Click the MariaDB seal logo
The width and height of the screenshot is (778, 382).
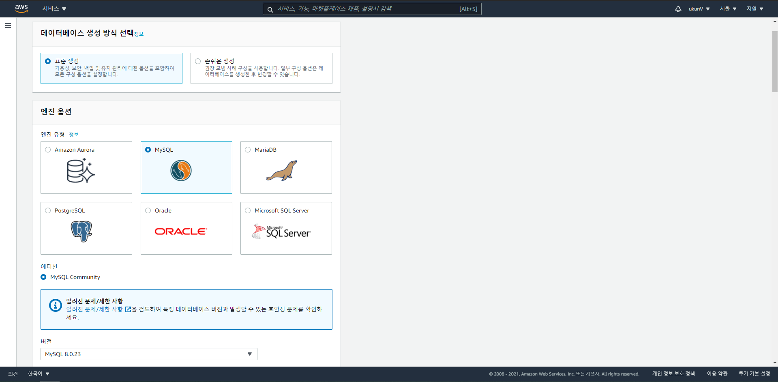281,170
